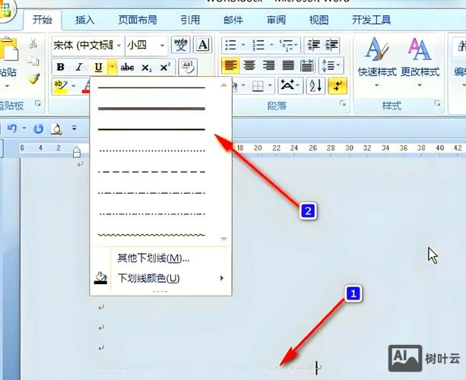466x380 pixels.
Task: Click the align right icon
Action: click(268, 65)
